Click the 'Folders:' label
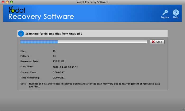Viewport: 185px width, 111px height. (25, 56)
